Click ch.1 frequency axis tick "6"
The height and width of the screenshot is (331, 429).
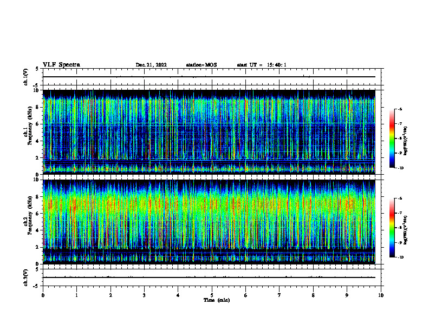(37, 124)
